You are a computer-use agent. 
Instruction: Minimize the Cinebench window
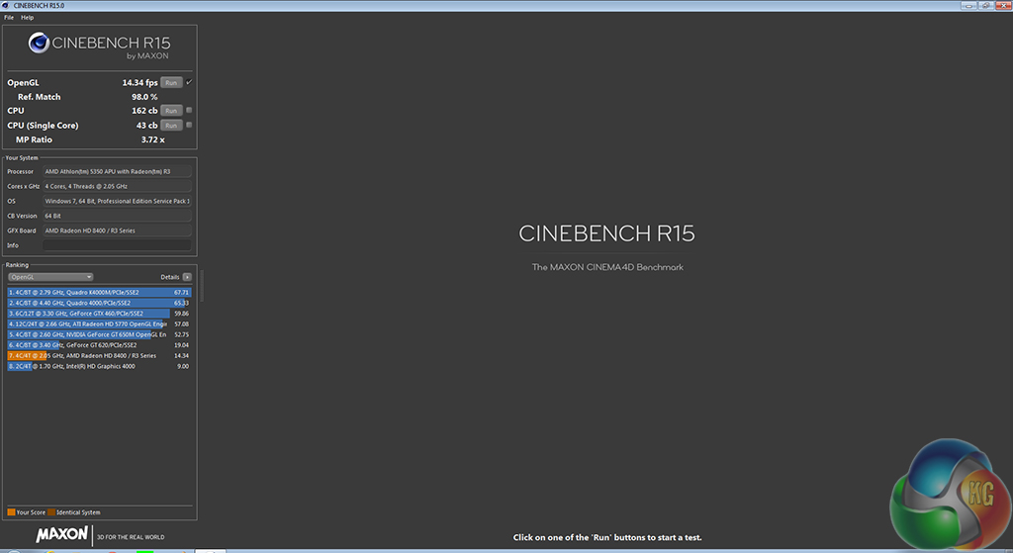[x=968, y=5]
